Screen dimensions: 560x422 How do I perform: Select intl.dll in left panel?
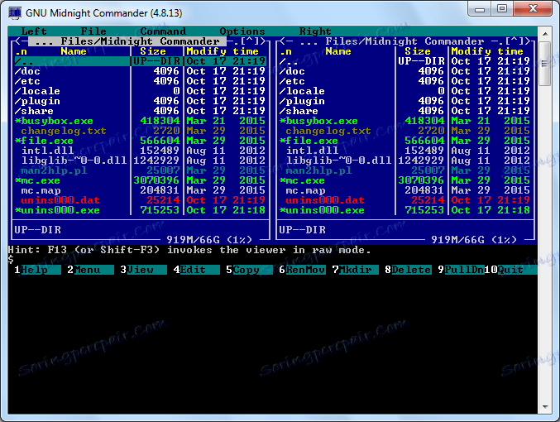[141, 151]
